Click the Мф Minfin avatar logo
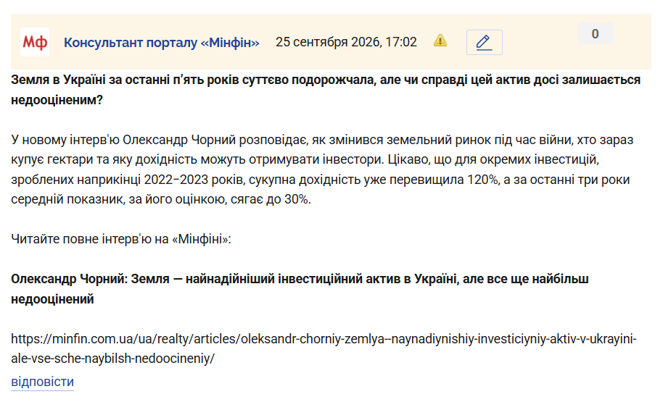The height and width of the screenshot is (402, 663). coord(35,42)
